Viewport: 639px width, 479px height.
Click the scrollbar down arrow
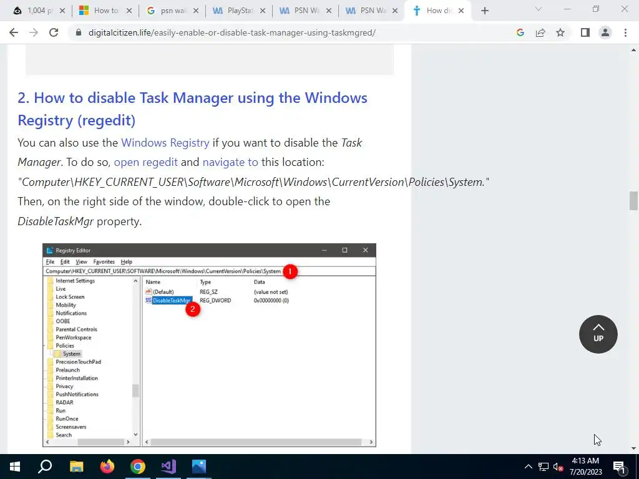pos(633,448)
